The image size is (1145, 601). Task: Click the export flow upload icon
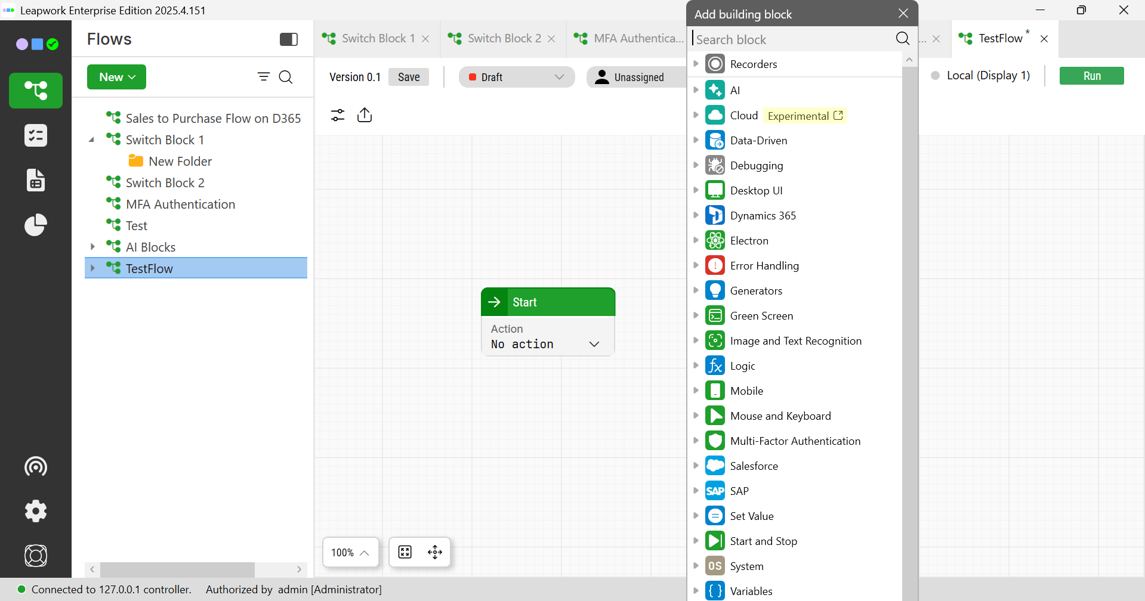coord(365,115)
